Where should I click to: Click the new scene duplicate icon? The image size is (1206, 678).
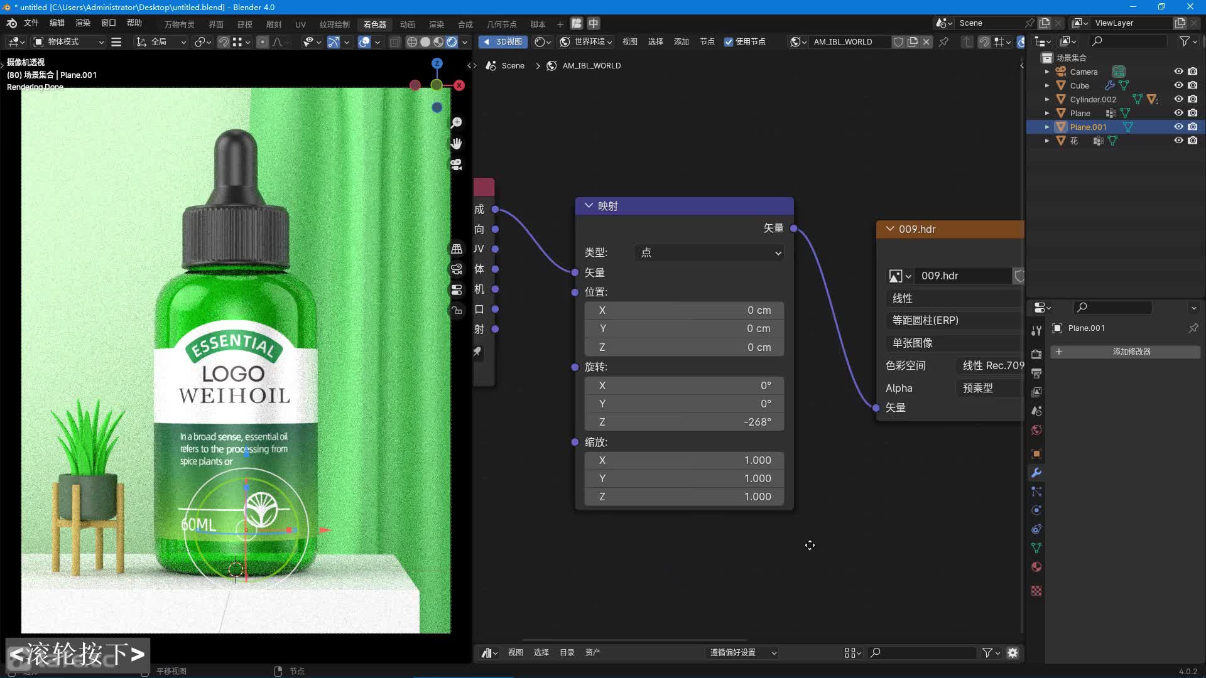pos(1045,23)
